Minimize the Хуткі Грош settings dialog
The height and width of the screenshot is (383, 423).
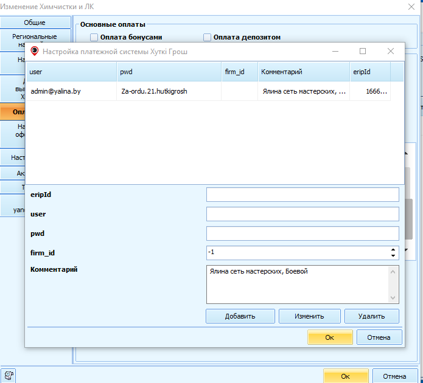[x=335, y=52]
